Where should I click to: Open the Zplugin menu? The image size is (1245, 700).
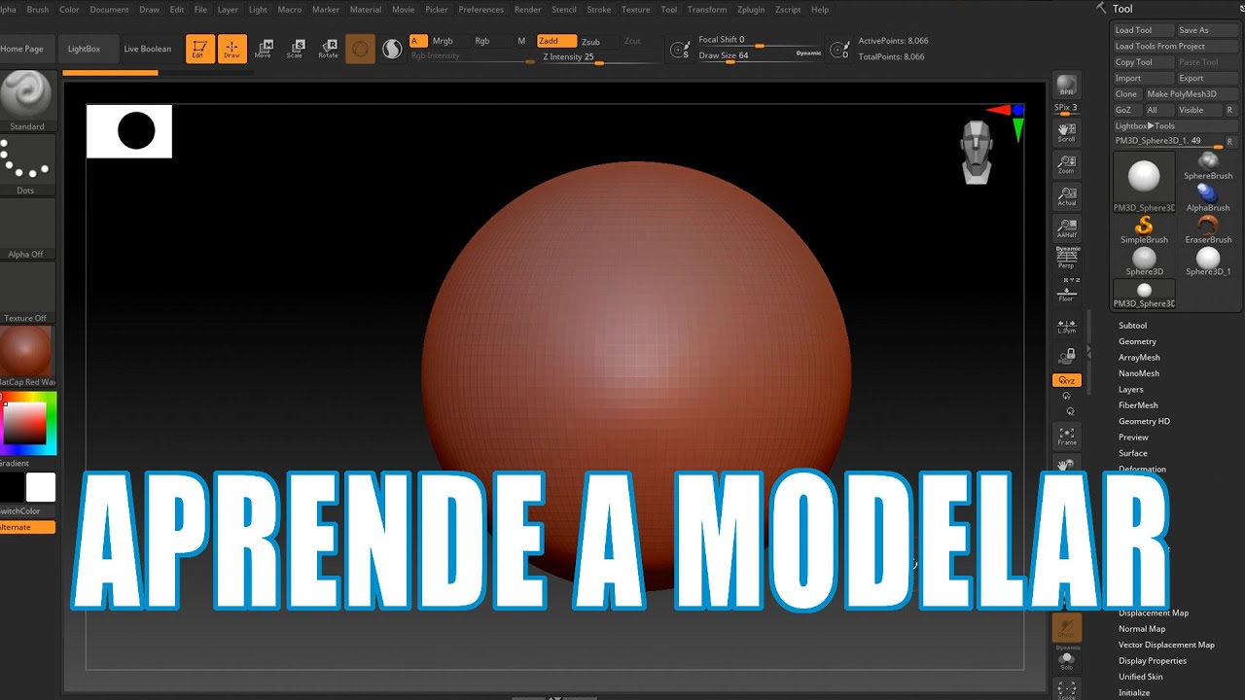coord(751,10)
